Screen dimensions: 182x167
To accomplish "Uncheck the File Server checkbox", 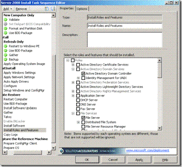I will tap(83, 118).
